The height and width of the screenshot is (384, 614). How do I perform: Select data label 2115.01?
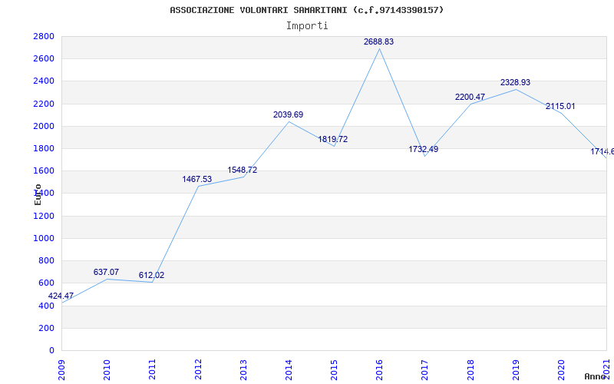point(560,106)
